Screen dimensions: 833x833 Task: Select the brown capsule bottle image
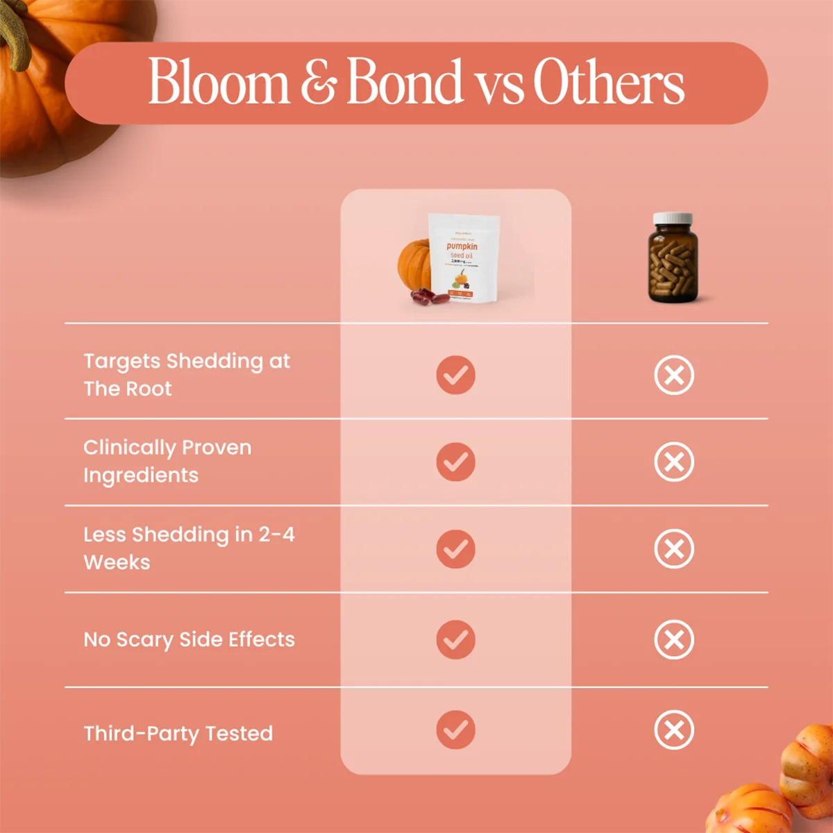[x=672, y=258]
